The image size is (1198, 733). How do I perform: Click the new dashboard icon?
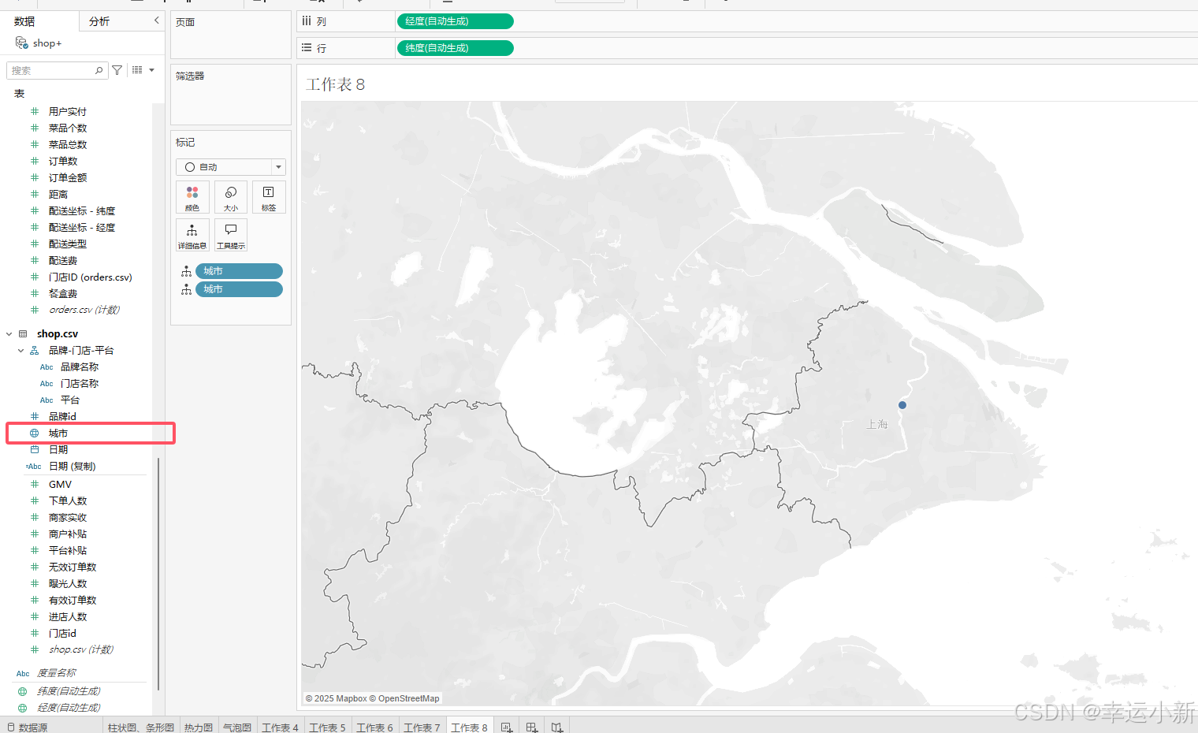[532, 727]
